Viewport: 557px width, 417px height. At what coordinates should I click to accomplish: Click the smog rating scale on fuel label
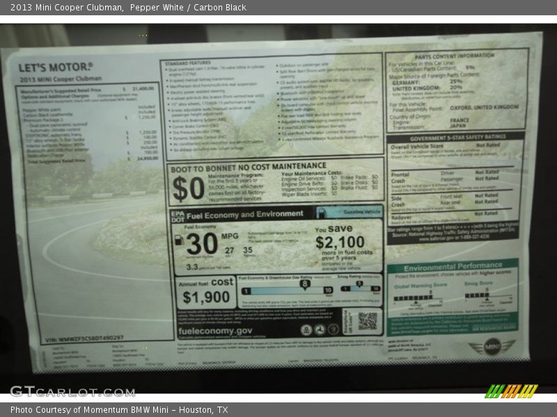(360, 289)
